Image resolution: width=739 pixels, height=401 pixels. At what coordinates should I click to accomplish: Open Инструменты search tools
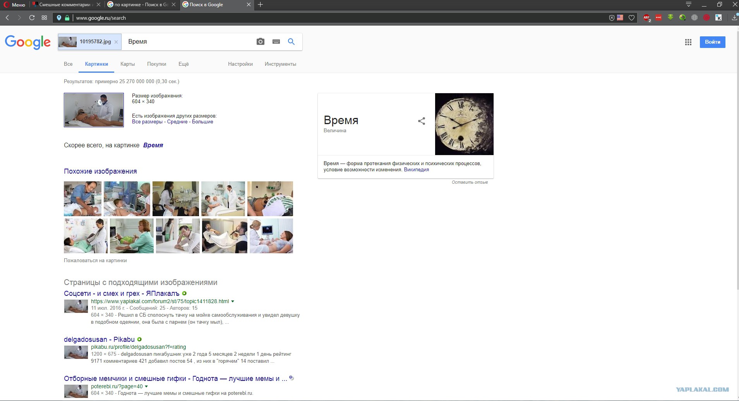[280, 64]
